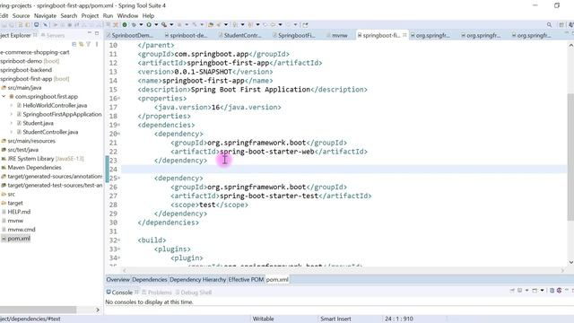Click the Smart Insert status bar field
The image size is (574, 323).
click(x=335, y=319)
